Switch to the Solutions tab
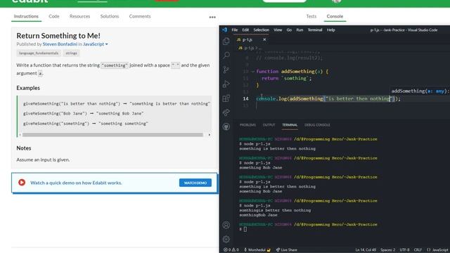The height and width of the screenshot is (253, 450). pyautogui.click(x=110, y=16)
